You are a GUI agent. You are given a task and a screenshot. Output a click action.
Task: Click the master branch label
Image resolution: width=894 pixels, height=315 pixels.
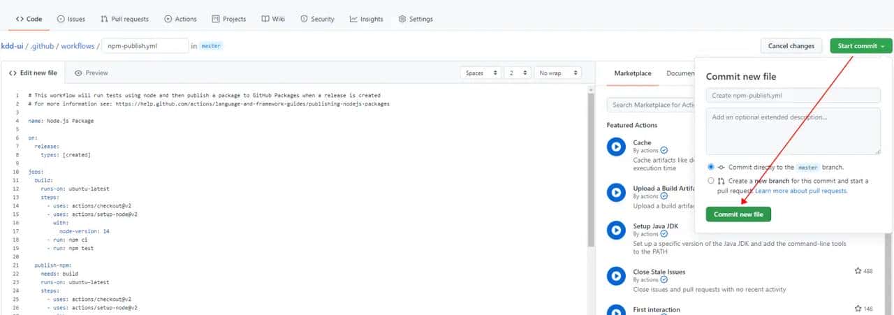tap(211, 46)
